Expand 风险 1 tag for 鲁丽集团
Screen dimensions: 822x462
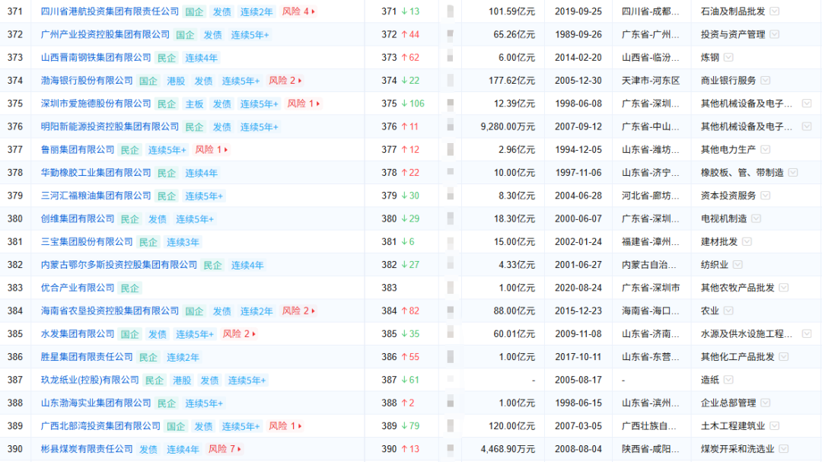(212, 150)
